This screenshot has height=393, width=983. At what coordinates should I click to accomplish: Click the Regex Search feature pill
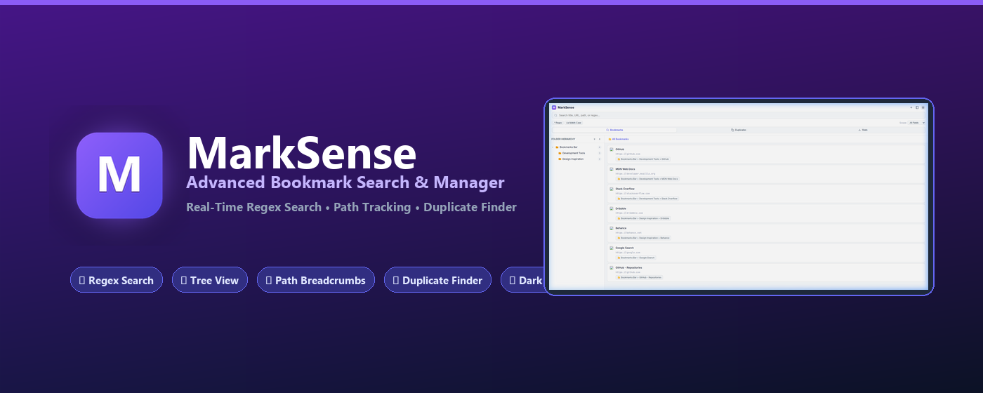coord(117,280)
